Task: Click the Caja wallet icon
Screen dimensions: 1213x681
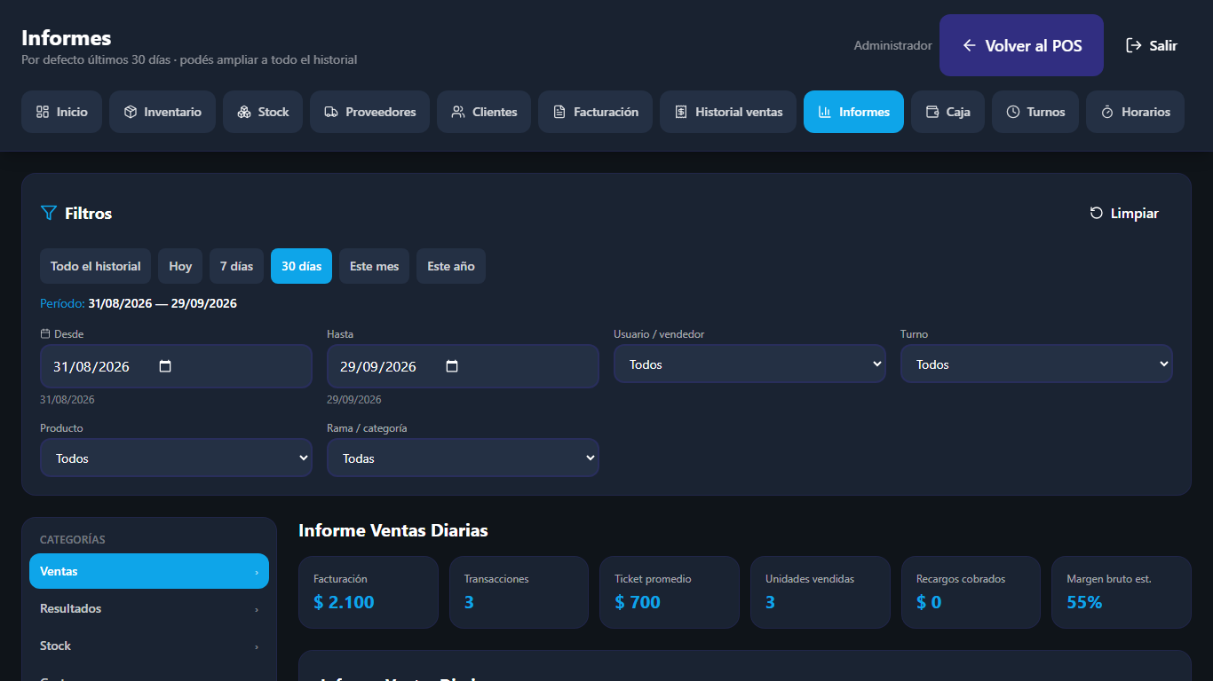Action: (x=932, y=112)
